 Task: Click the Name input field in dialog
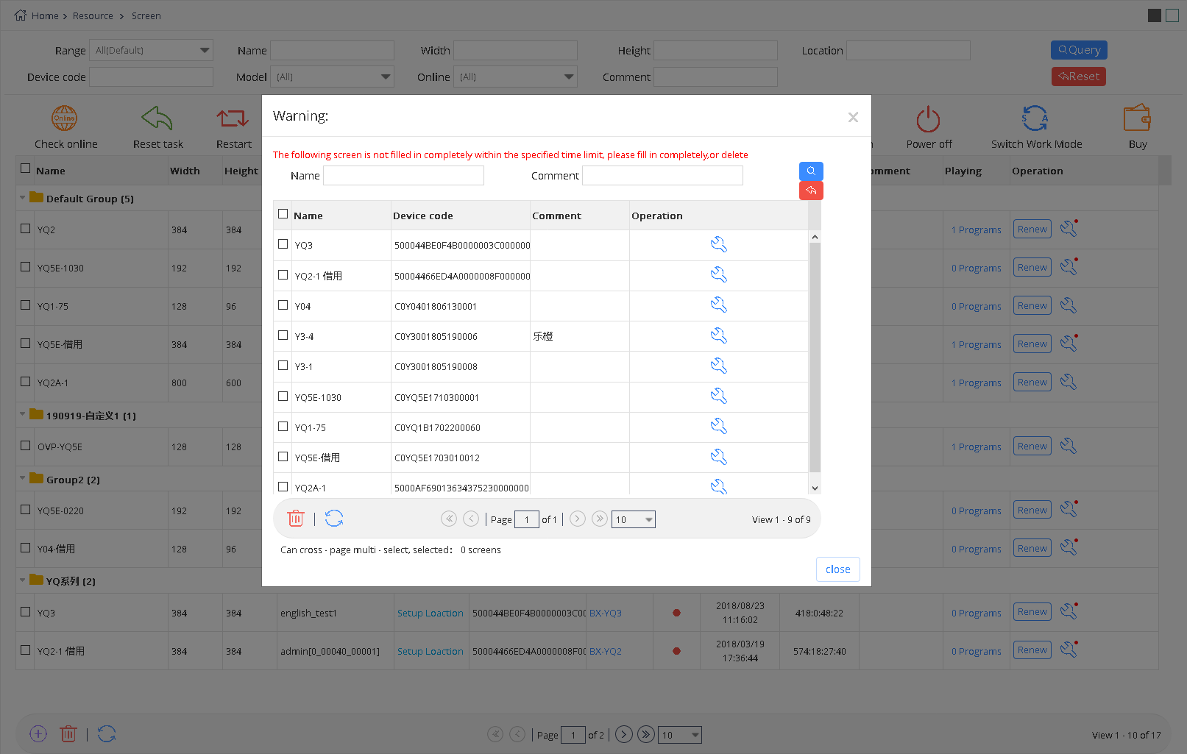[403, 175]
